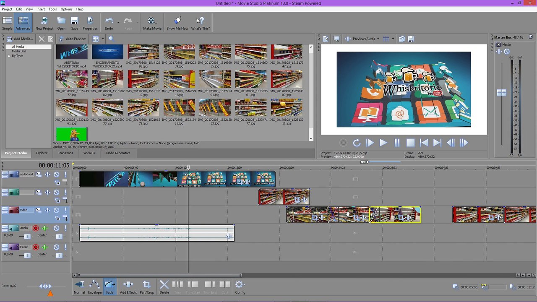Screen dimensions: 537x302
Task: Copy preview snapshot to clipboard
Action: pyautogui.click(x=401, y=39)
